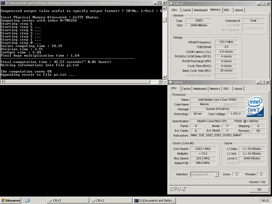Click the Core Speed value 2242.1 MHz
Screen dimensions: 272x204
click(203, 149)
